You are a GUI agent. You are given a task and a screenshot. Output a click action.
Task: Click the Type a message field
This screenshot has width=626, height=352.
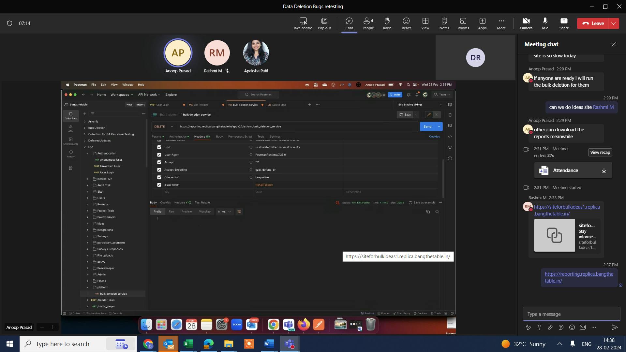(571, 314)
